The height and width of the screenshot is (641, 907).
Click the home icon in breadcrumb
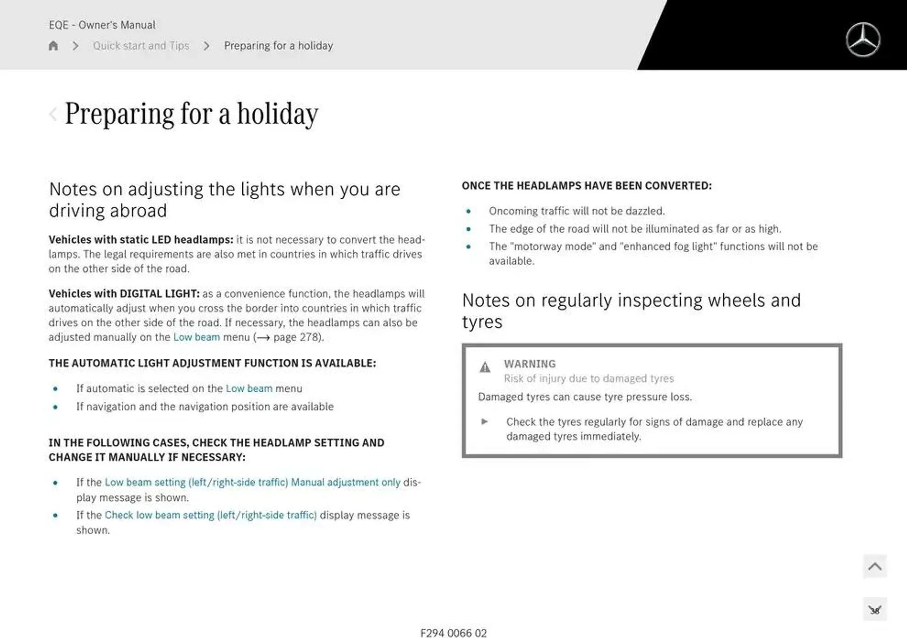tap(53, 45)
